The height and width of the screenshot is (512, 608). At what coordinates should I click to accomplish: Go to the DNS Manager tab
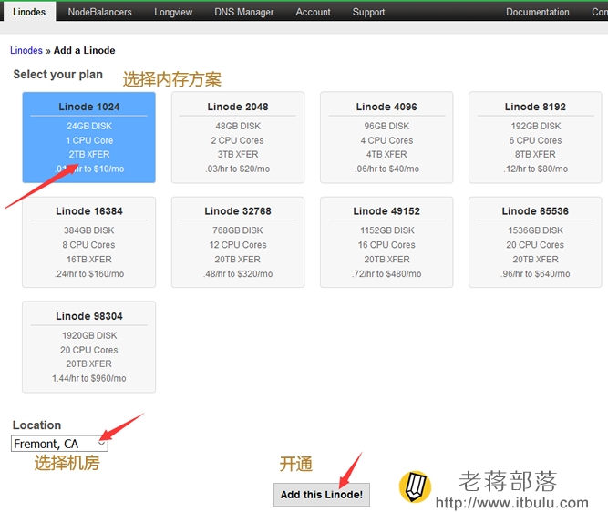click(244, 12)
